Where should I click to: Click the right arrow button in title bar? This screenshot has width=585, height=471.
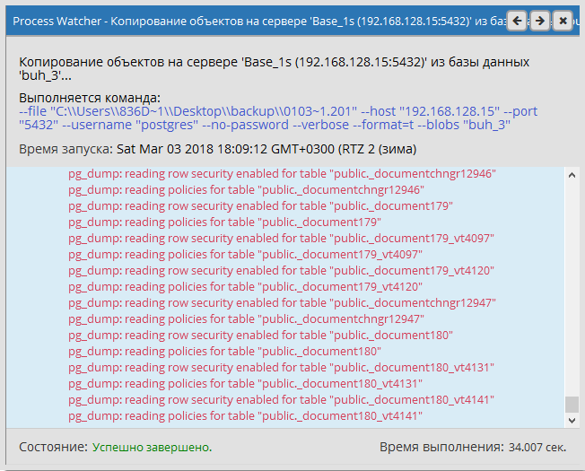click(x=539, y=20)
